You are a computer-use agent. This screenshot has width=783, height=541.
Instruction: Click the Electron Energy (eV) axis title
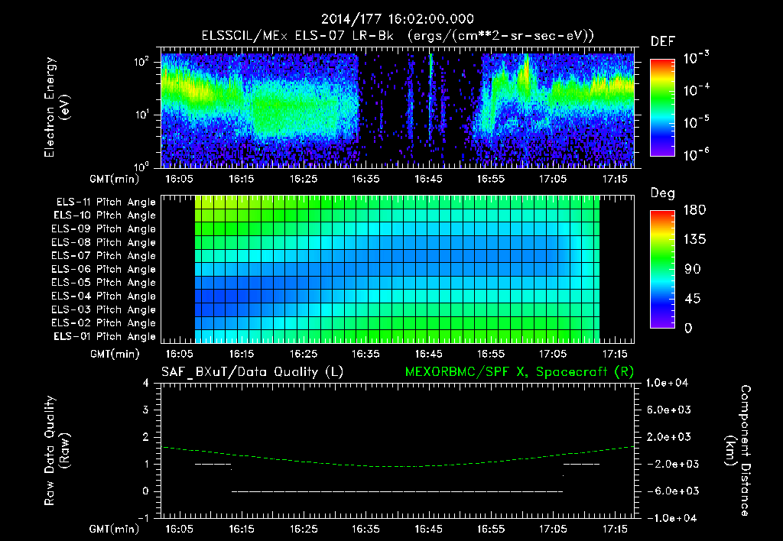pyautogui.click(x=57, y=107)
